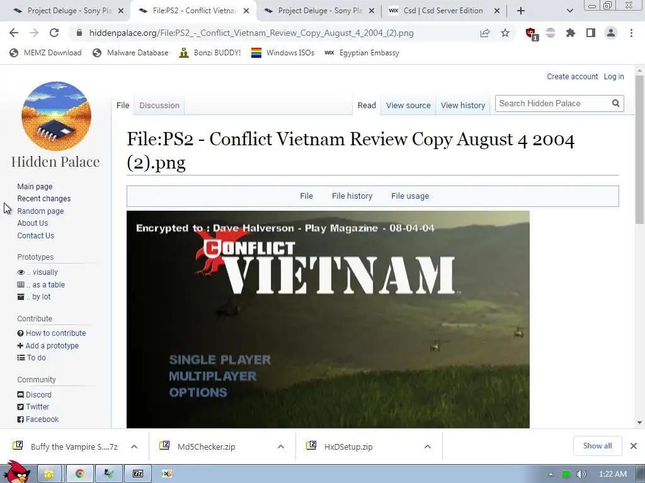Select the Read tab
Viewport: 645px width, 483px height.
tap(367, 106)
